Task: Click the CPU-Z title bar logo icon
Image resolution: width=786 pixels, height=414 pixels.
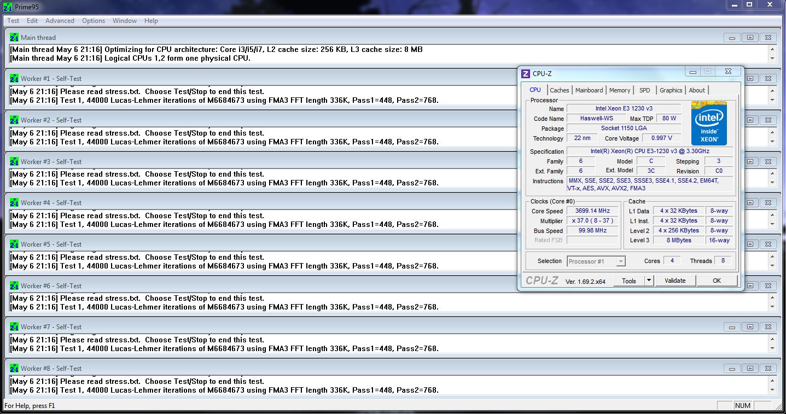Action: tap(526, 74)
